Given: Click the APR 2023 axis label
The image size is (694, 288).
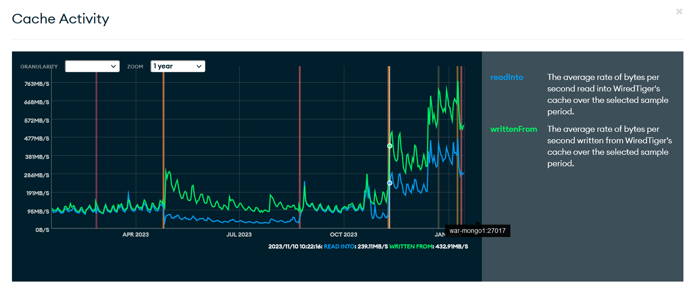Looking at the screenshot, I should tap(135, 235).
